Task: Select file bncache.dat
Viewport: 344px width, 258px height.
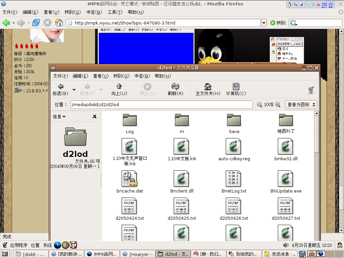Action: [x=130, y=182]
